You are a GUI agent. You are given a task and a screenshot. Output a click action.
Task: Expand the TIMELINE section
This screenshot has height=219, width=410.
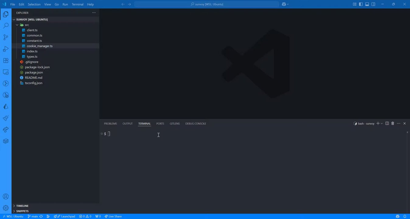click(x=22, y=206)
